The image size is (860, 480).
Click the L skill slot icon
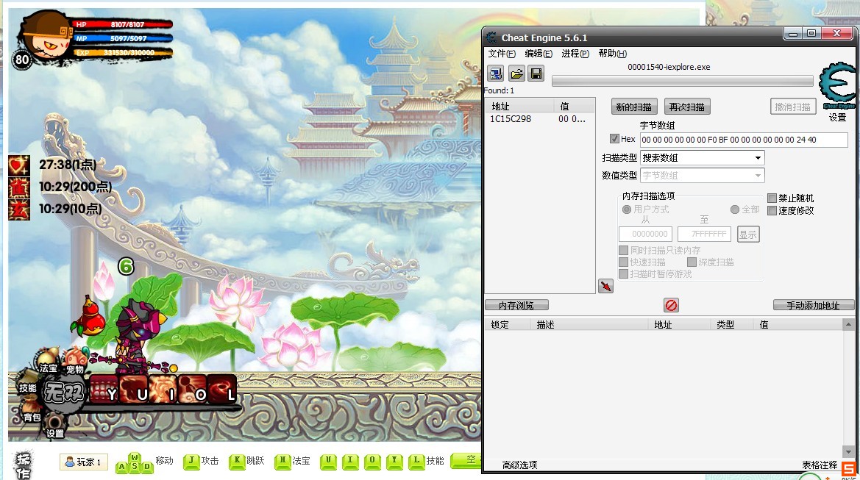click(221, 389)
